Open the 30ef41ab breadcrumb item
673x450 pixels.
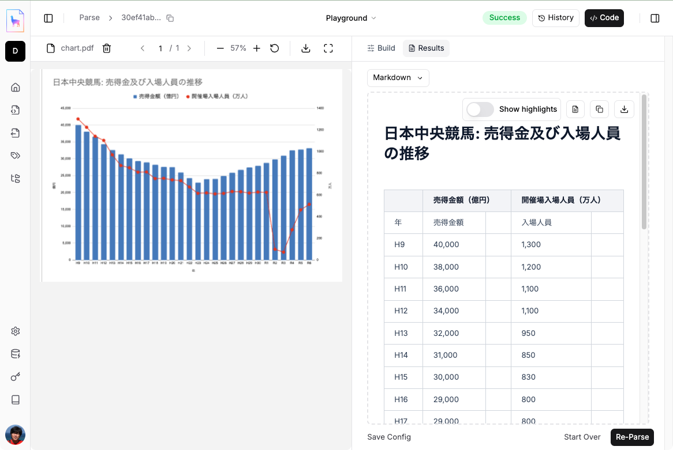click(x=141, y=17)
